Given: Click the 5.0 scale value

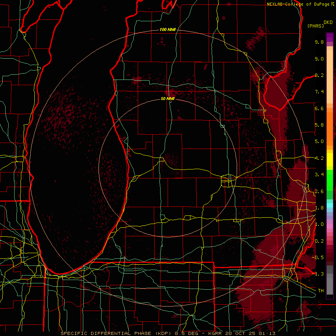Looking at the screenshot, I should point(319,141).
